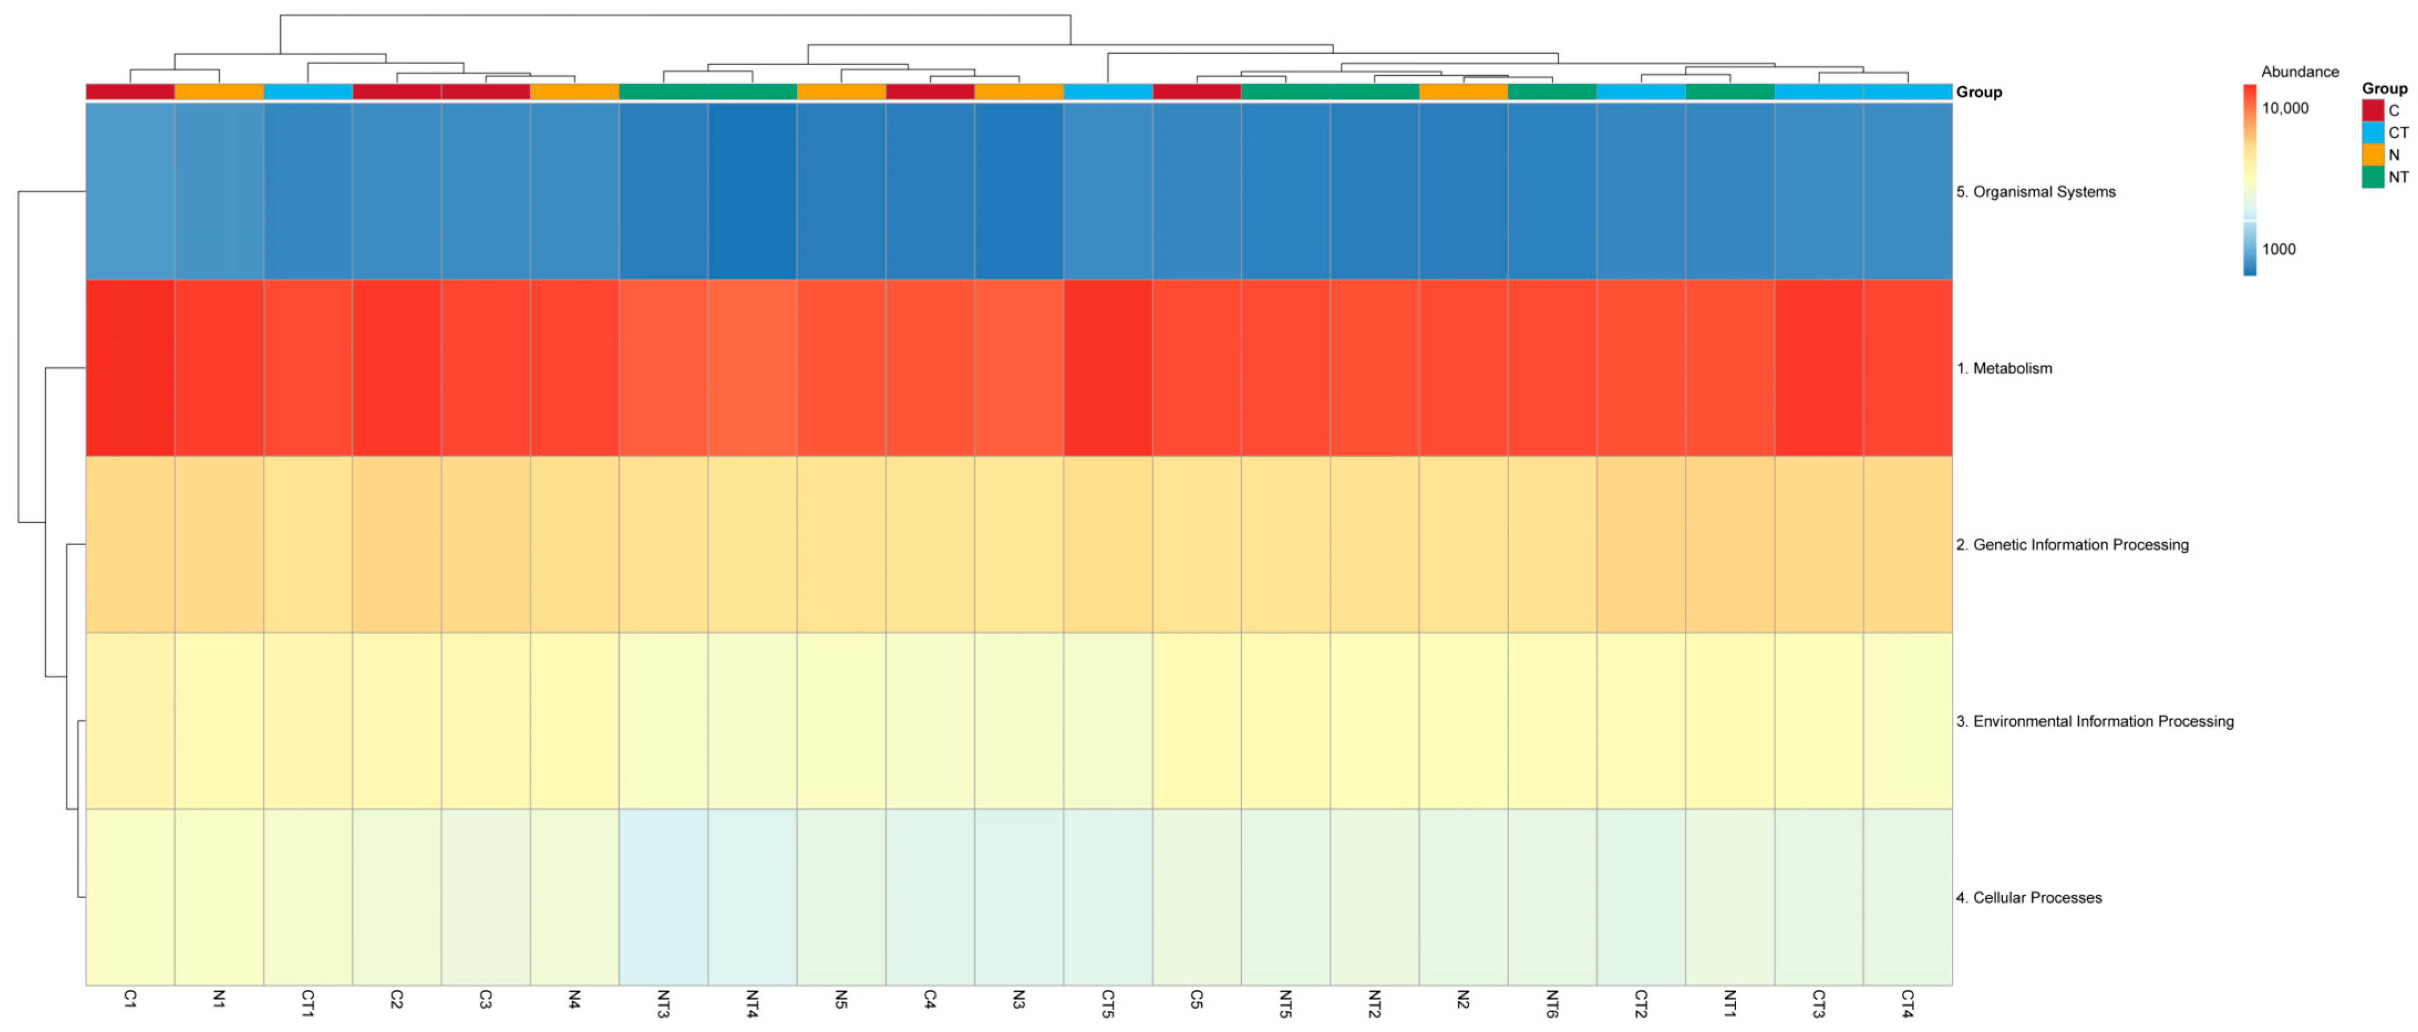Click the Environmental Information Processing cell for N2

coord(1464,721)
